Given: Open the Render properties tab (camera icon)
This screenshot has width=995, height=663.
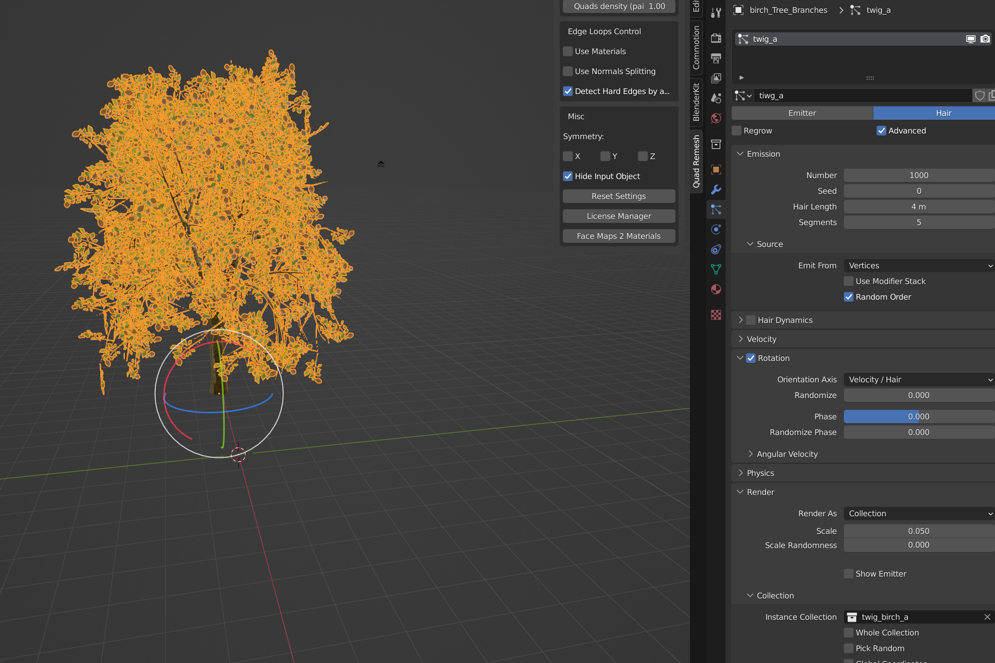Looking at the screenshot, I should 716,38.
